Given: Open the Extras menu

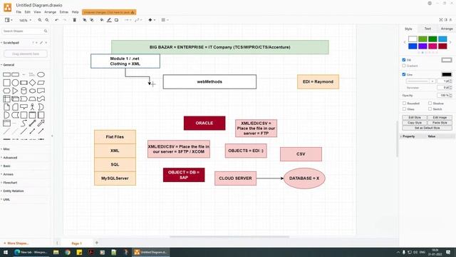Looking at the screenshot, I should (63, 12).
